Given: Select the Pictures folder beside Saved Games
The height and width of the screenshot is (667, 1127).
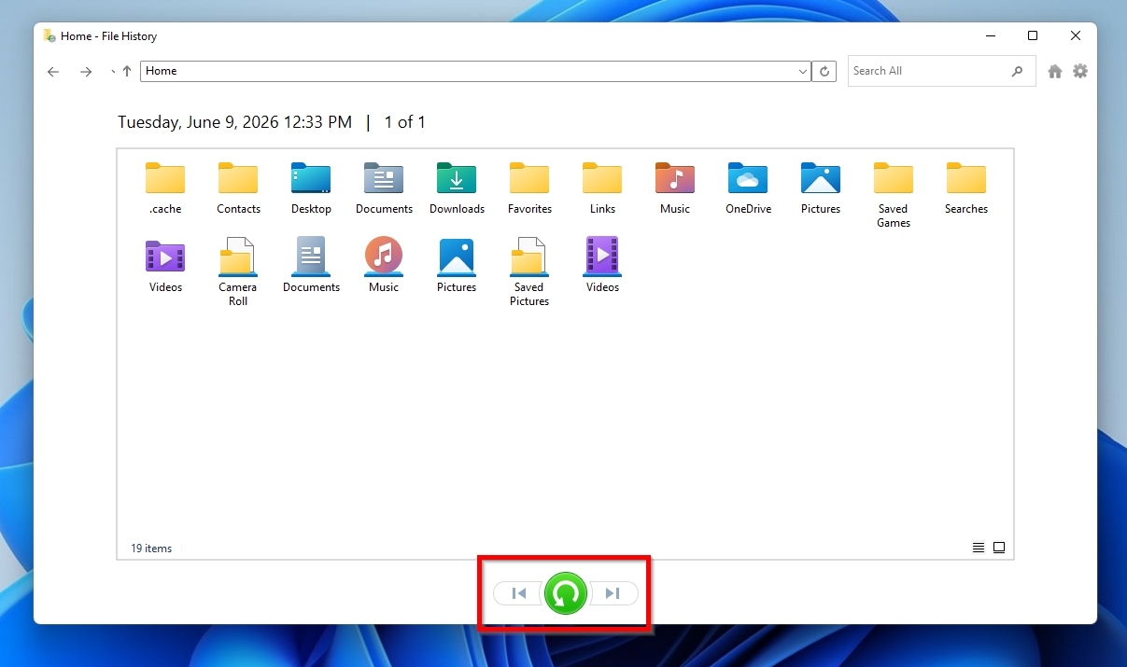Looking at the screenshot, I should coord(821,188).
